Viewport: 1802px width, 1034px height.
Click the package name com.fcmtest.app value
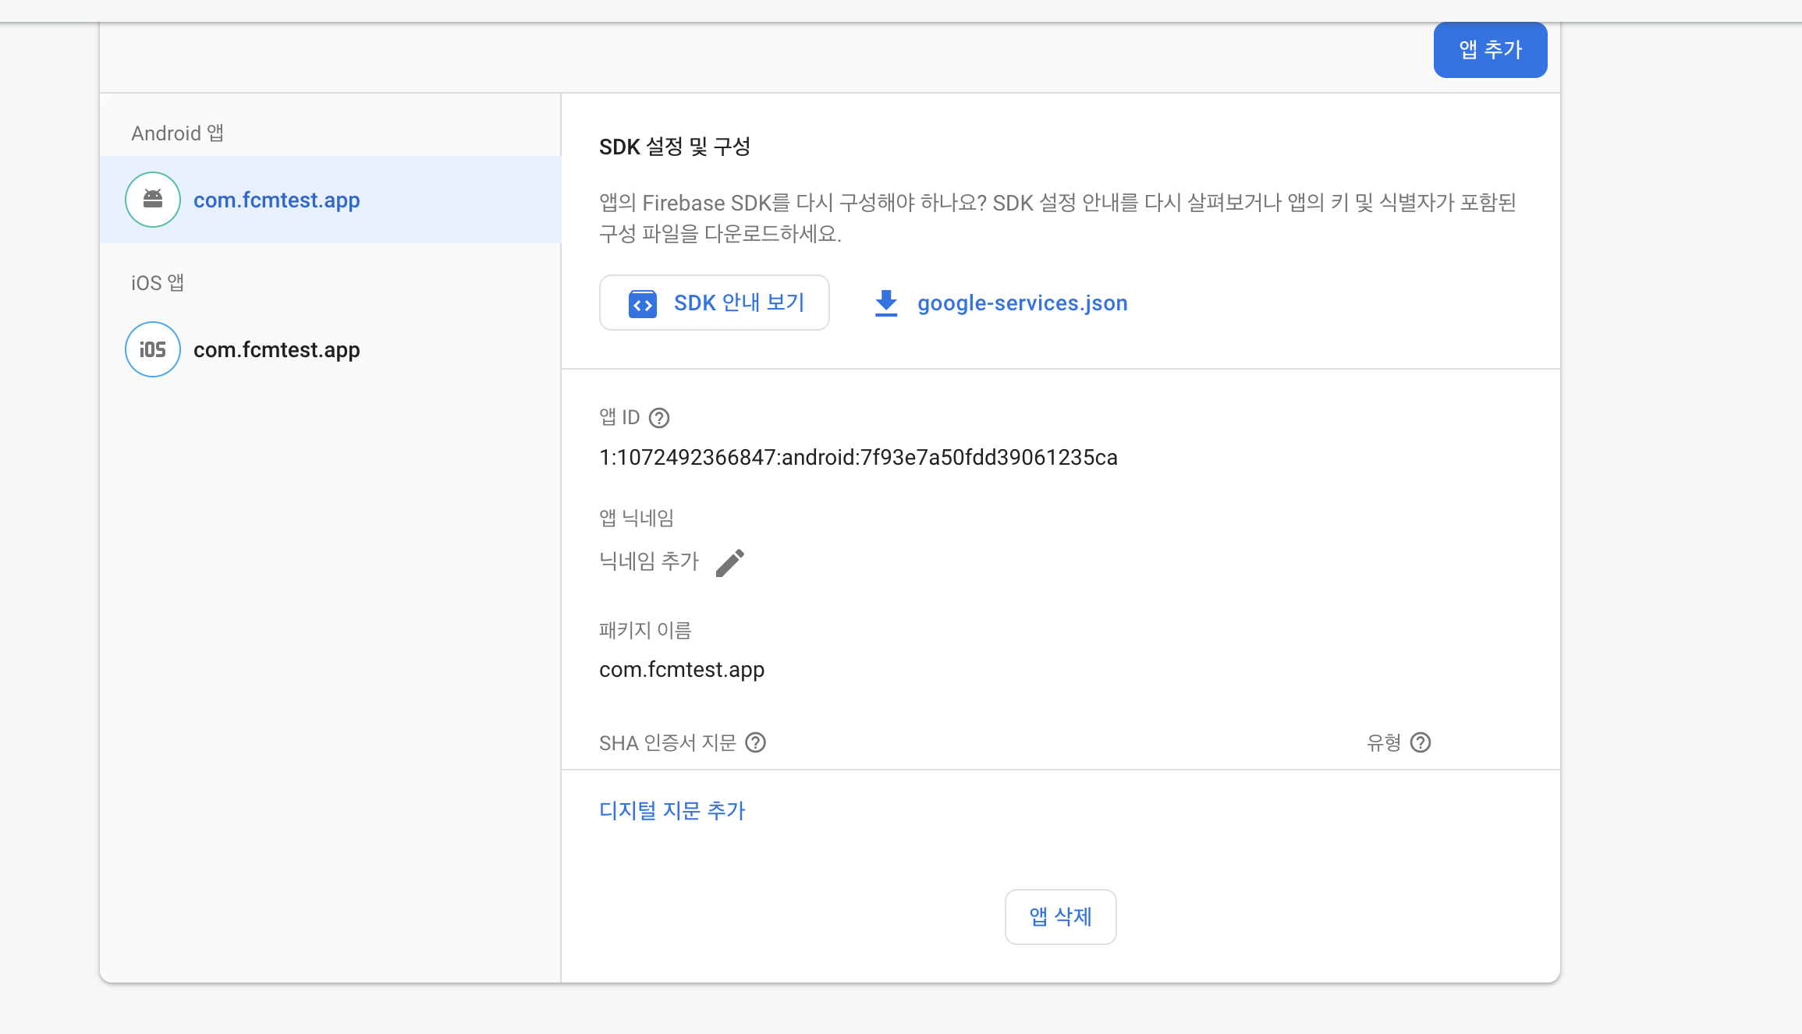tap(681, 670)
